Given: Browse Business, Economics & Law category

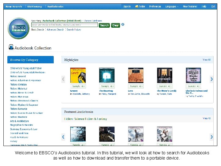Looking at the screenshot, I should pyautogui.click(x=24, y=129).
